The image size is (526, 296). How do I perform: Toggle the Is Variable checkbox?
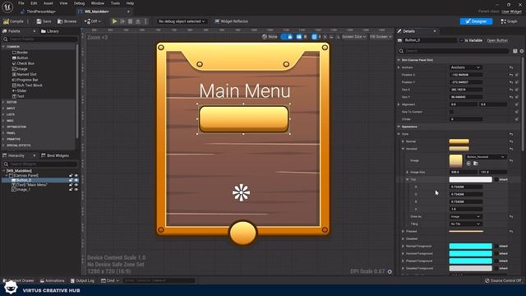pos(461,40)
